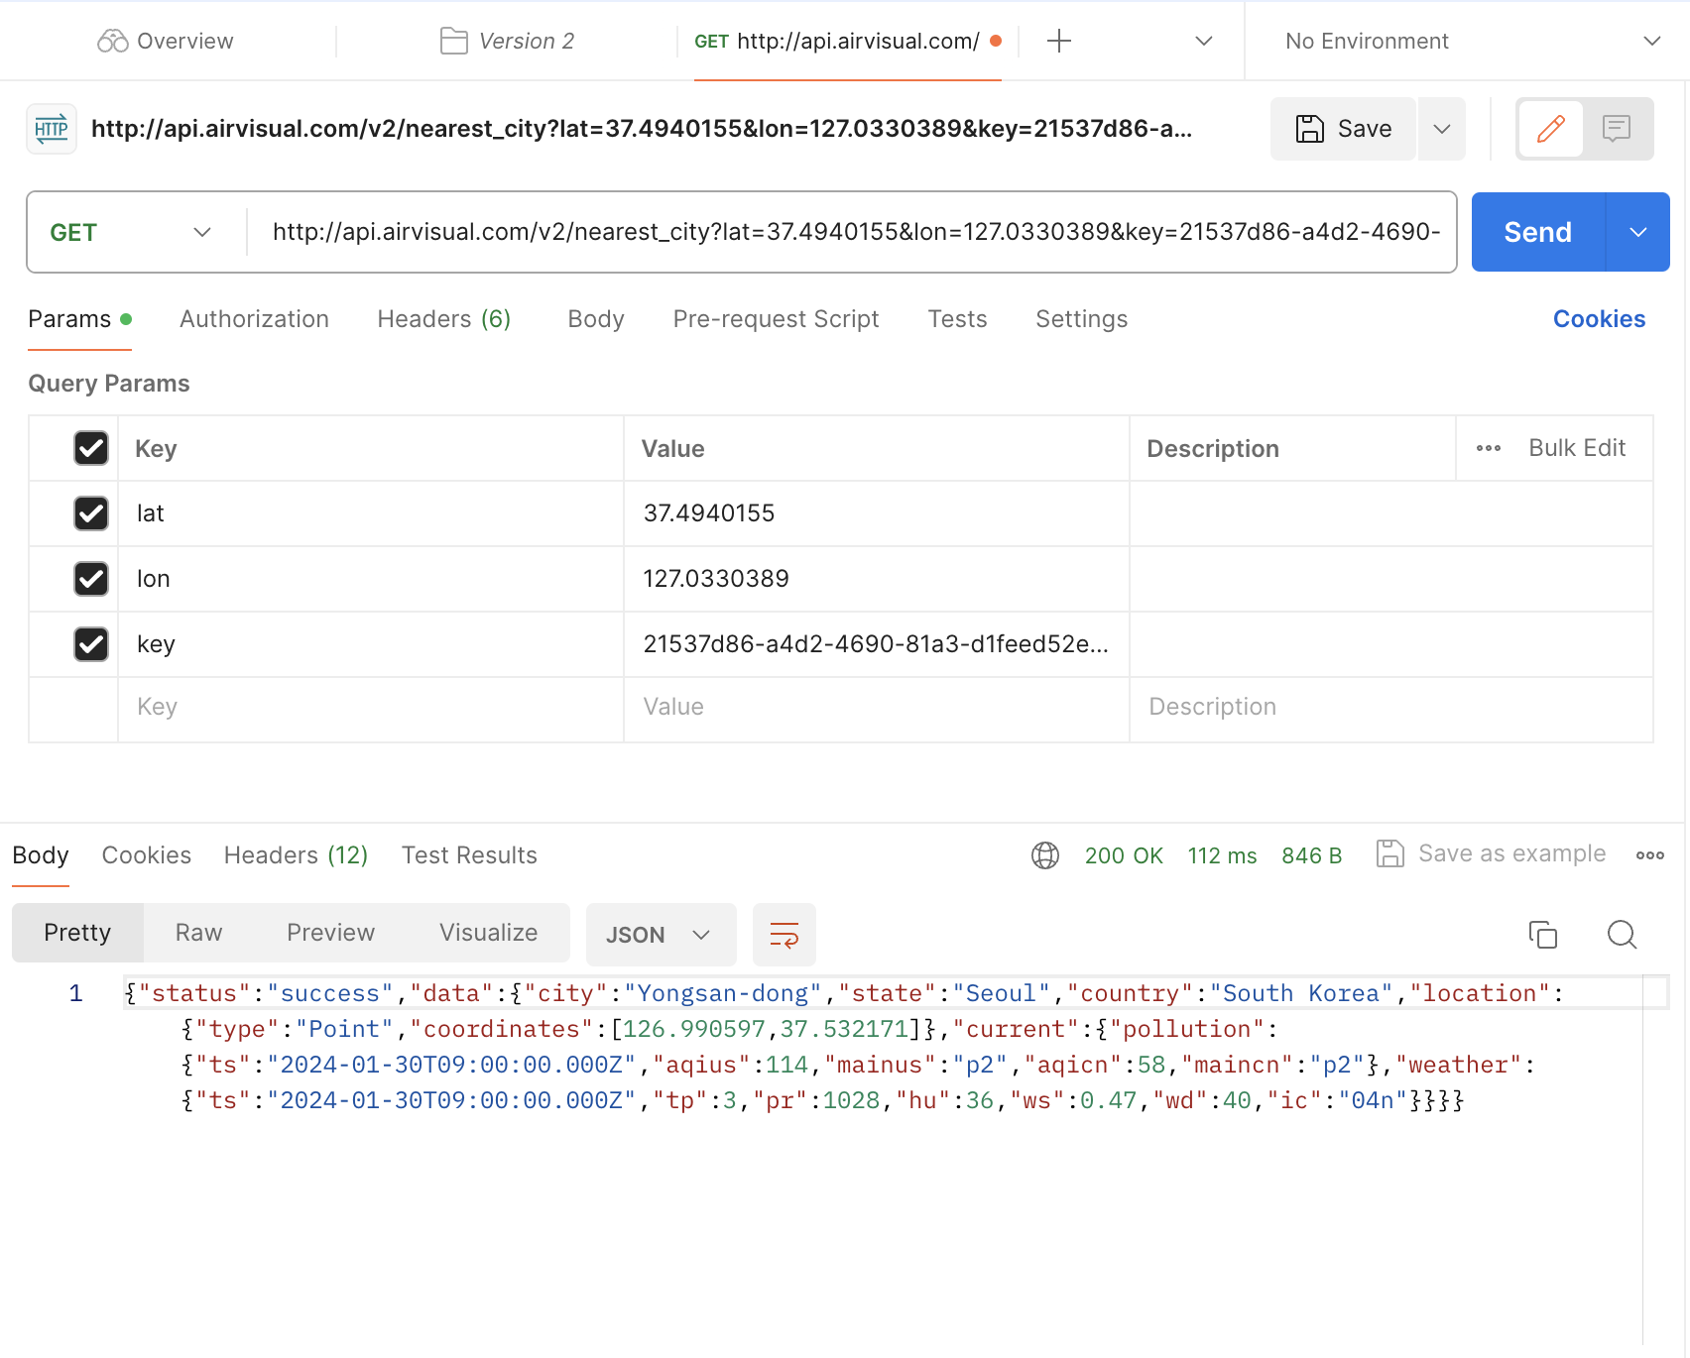Viewport: 1690px width, 1358px height.
Task: Open the request Headers (6) tab
Action: pyautogui.click(x=444, y=319)
